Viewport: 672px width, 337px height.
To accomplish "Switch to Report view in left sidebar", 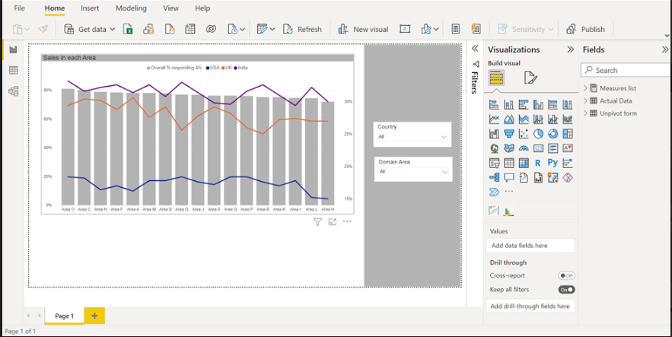I will tap(13, 49).
